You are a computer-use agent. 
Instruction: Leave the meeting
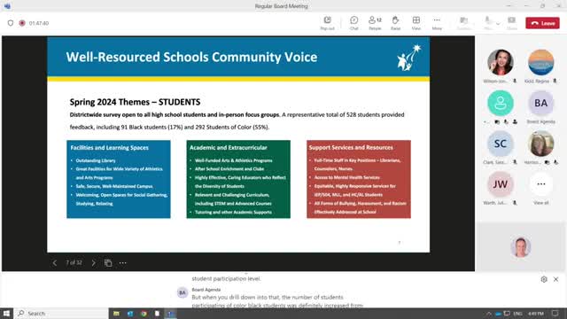[542, 23]
